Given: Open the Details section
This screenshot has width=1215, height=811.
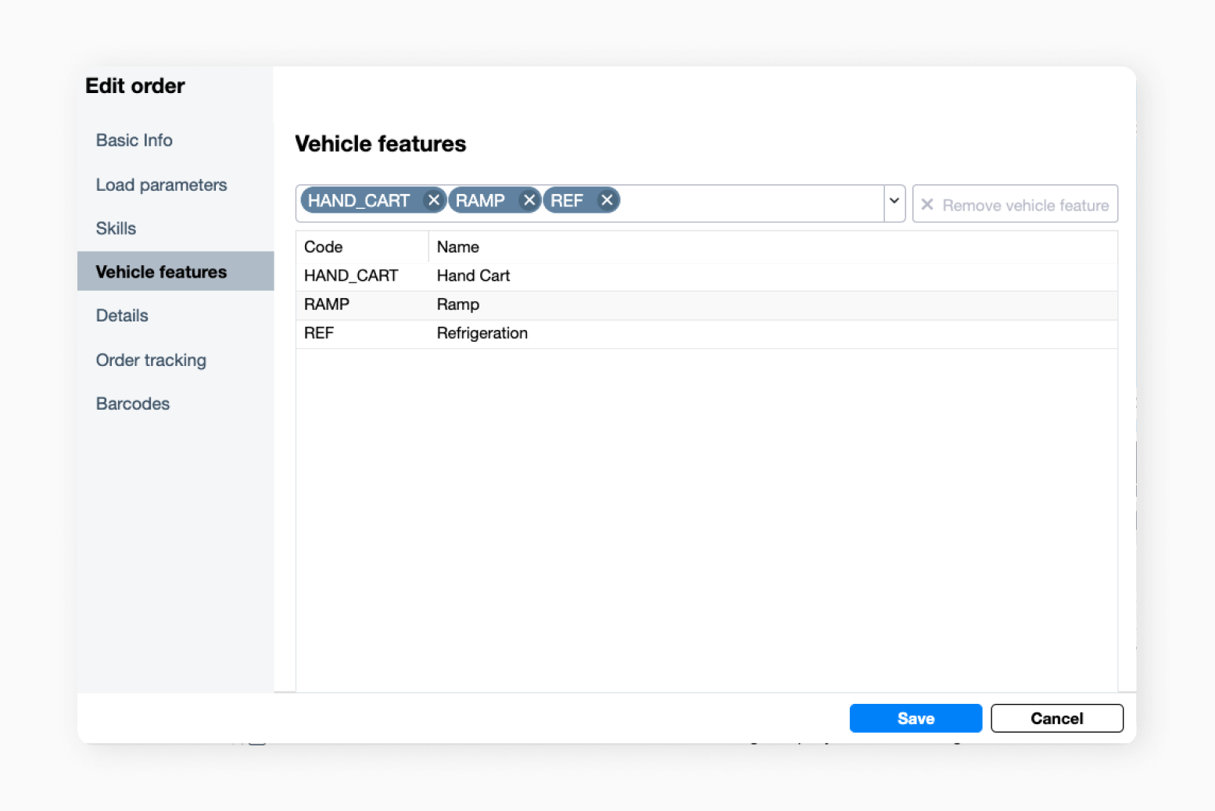Looking at the screenshot, I should click(x=121, y=316).
